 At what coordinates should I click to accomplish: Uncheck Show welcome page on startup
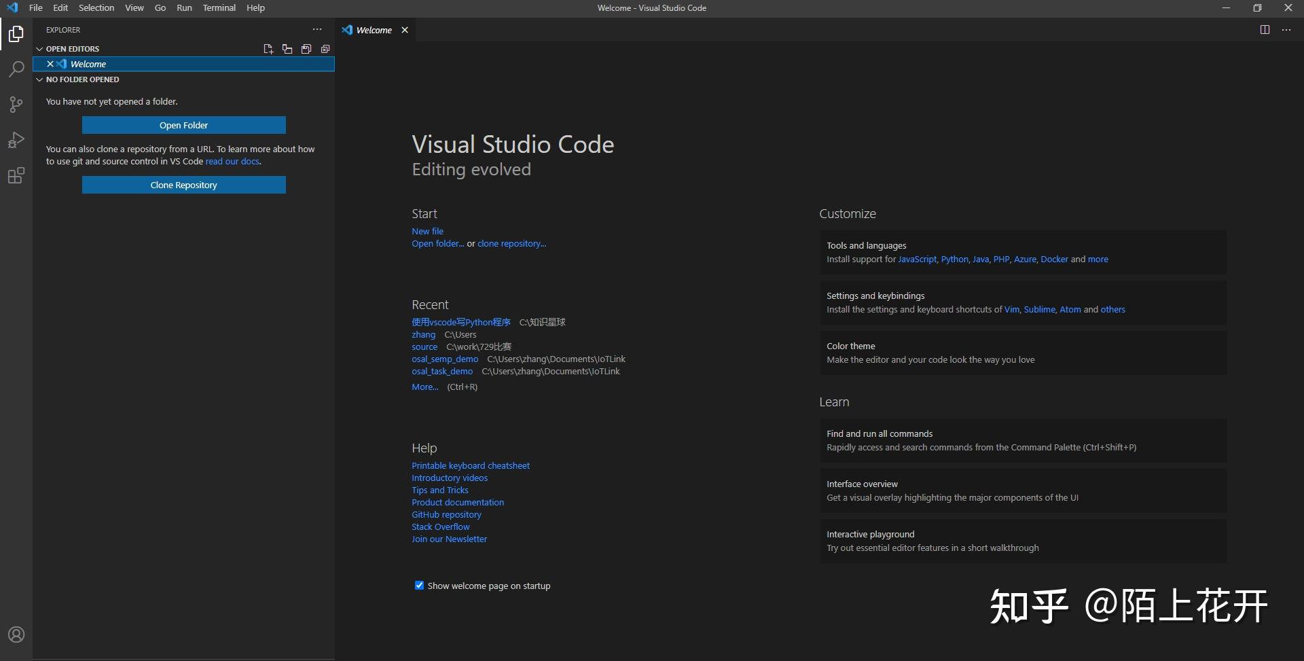coord(419,586)
